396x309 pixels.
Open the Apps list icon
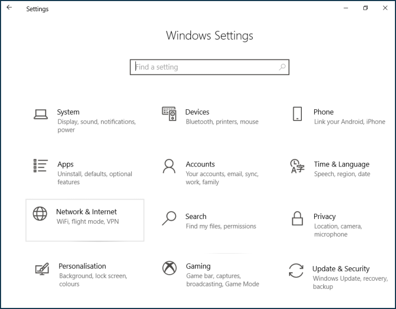click(41, 165)
